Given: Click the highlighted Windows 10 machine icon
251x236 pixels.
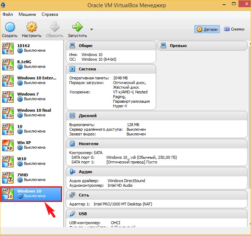Looking at the screenshot, I should tap(8, 194).
